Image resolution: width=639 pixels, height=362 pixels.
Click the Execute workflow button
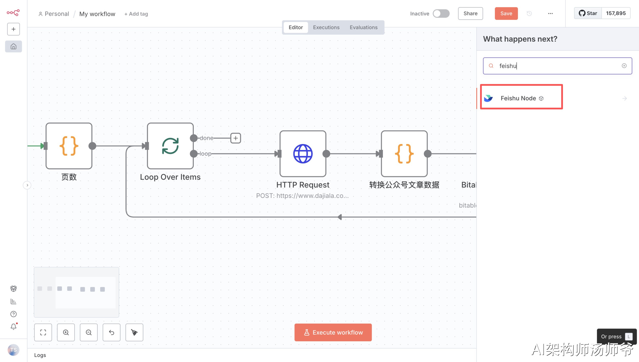pyautogui.click(x=333, y=332)
